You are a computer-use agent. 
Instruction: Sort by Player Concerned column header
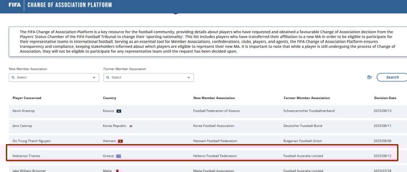tap(27, 98)
